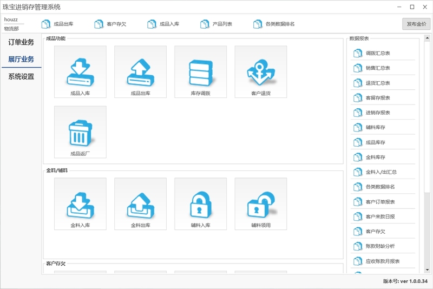Viewport: 433px width, 289px height.
Task: Open the 进销存报表 report
Action: (x=383, y=113)
